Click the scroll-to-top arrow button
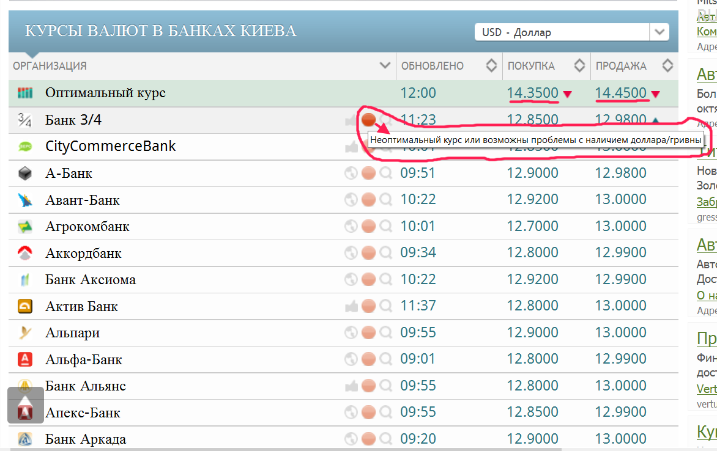Image resolution: width=717 pixels, height=451 pixels. point(26,405)
